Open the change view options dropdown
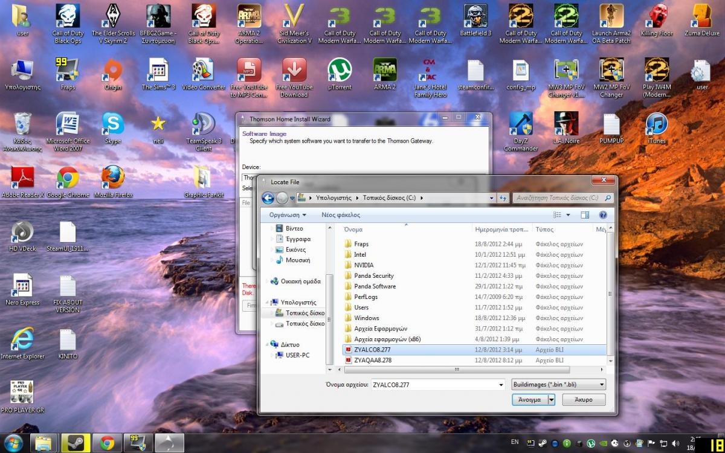The width and height of the screenshot is (725, 453). tap(567, 215)
